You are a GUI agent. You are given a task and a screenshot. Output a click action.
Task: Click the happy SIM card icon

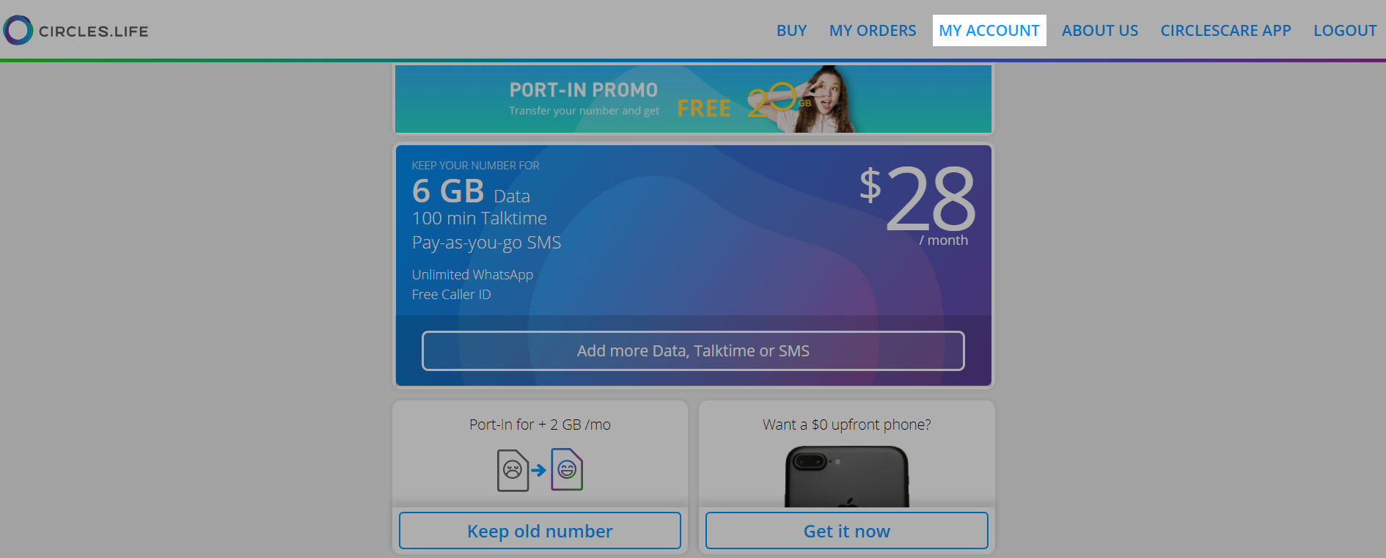[567, 469]
